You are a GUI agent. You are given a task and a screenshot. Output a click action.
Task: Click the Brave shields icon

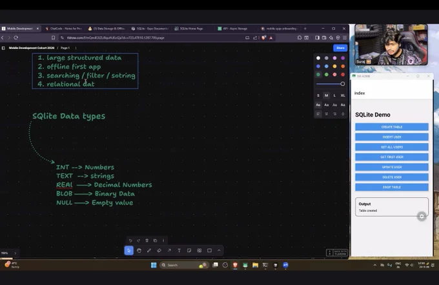click(x=263, y=37)
